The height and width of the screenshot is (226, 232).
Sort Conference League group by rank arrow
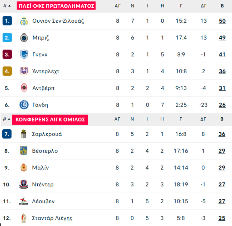[9, 119]
